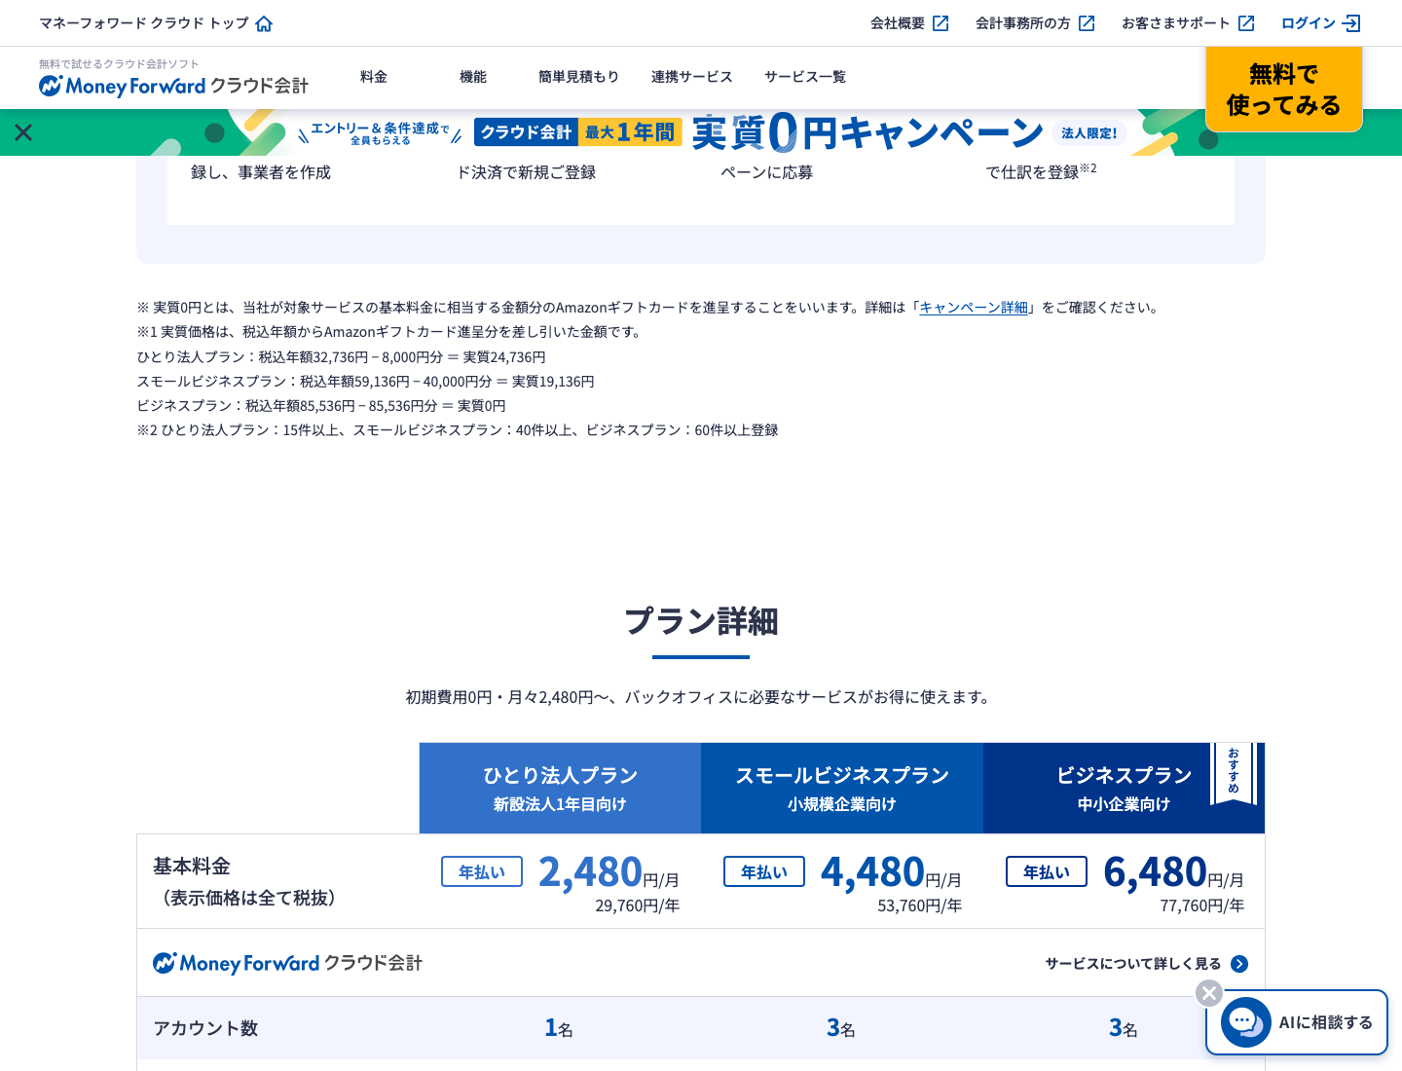This screenshot has height=1071, width=1402.
Task: Click the 29,760円/年 annual price
Action: (638, 905)
